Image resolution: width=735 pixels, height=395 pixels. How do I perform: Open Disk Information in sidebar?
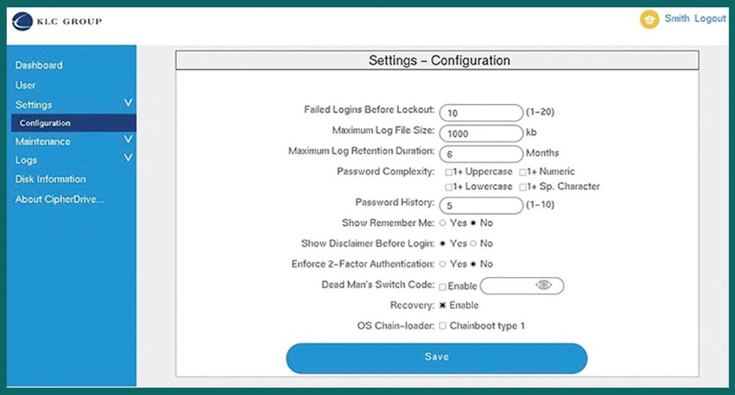(50, 179)
